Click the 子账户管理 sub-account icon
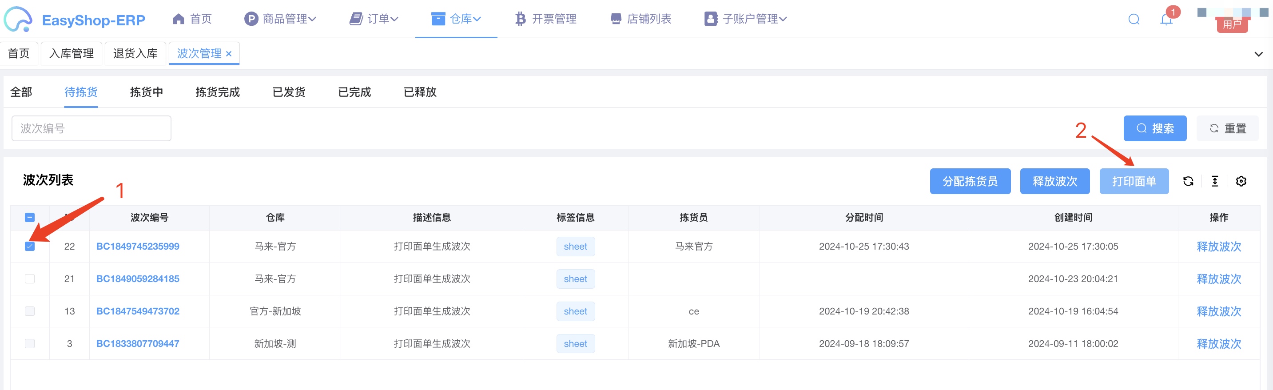 pyautogui.click(x=711, y=19)
